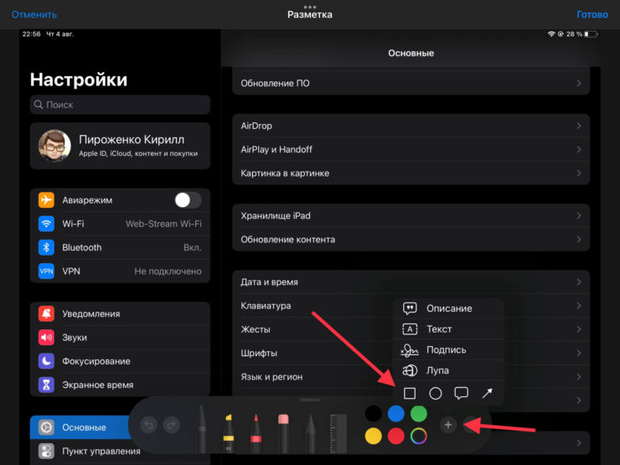The height and width of the screenshot is (465, 620).
Task: Pick the blue color swatch
Action: click(x=395, y=414)
